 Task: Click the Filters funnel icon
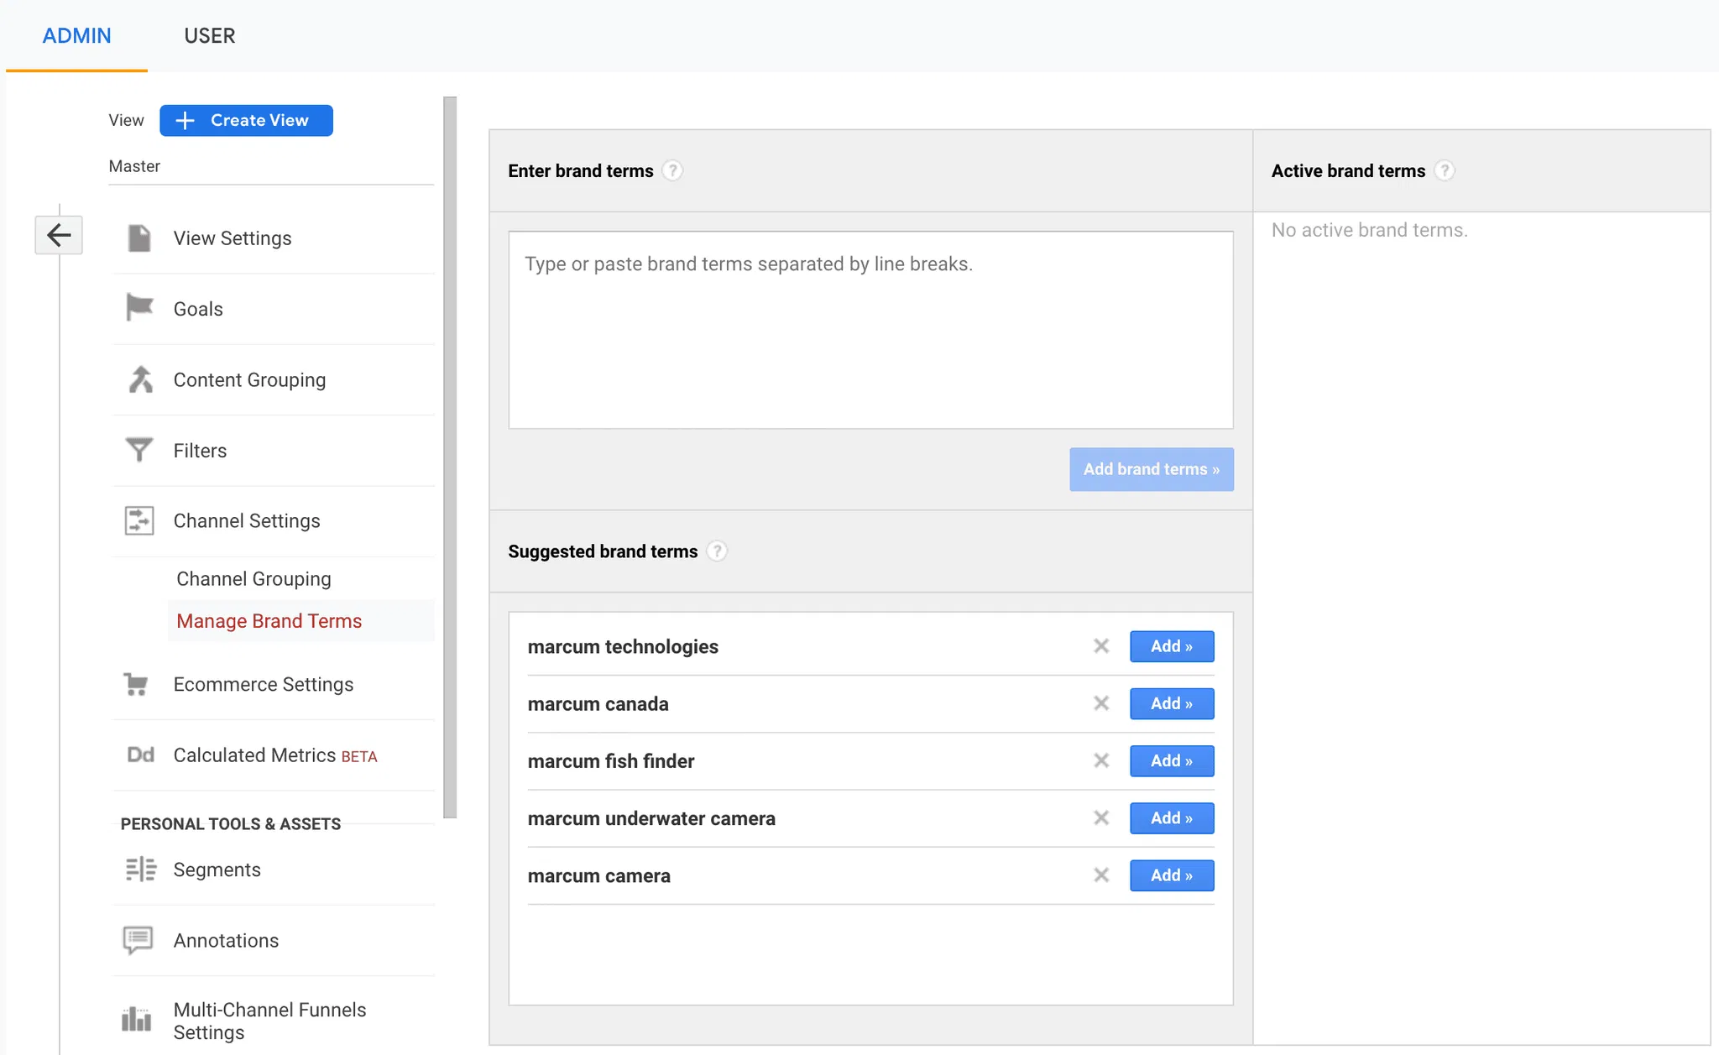click(139, 450)
